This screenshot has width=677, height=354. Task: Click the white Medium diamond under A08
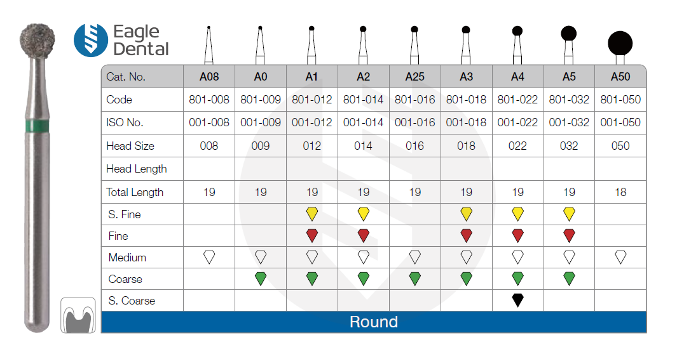coord(209,257)
